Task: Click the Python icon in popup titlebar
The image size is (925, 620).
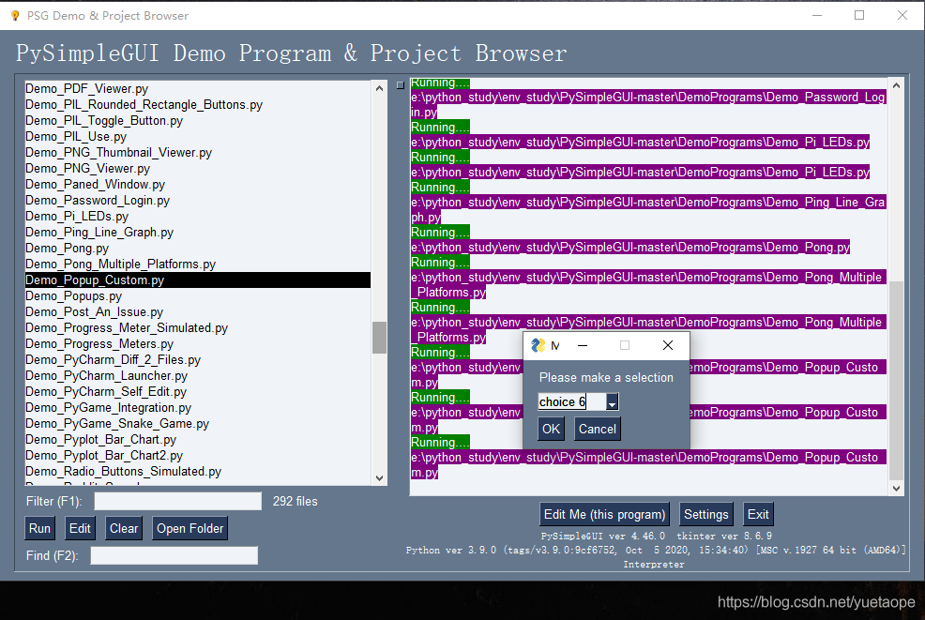Action: 538,345
